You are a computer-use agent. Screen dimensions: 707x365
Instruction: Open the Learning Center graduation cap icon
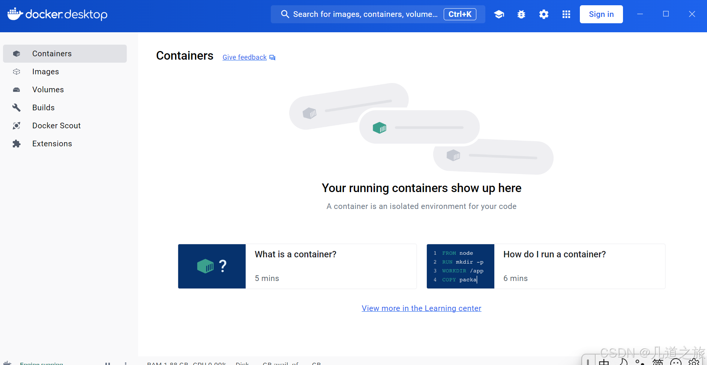(498, 14)
